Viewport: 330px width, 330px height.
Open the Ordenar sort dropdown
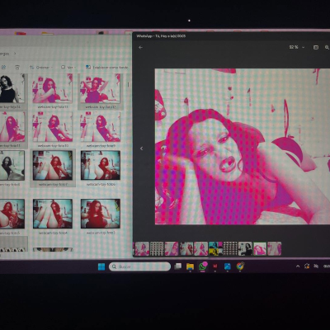click(x=41, y=68)
